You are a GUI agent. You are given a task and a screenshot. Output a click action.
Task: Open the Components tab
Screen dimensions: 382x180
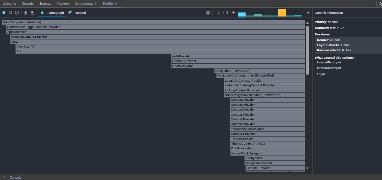[86, 4]
